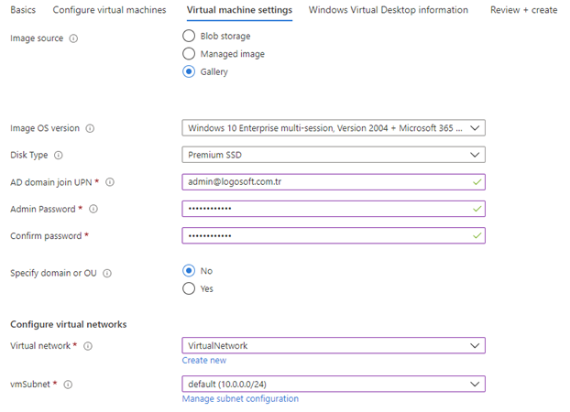This screenshot has height=412, width=570.
Task: Open the Image OS version dropdown
Action: coord(334,128)
